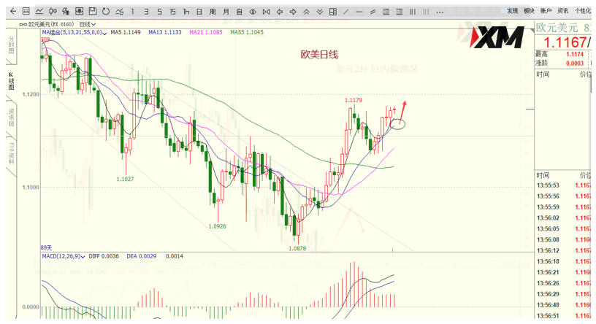Select the parallel lines drawing tool
The width and height of the screenshot is (596, 324).
coord(372,12)
